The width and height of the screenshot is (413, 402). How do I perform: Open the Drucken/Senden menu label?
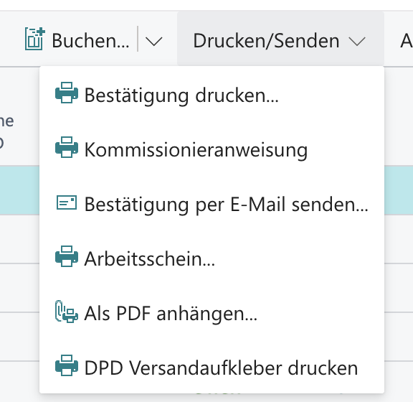(266, 41)
